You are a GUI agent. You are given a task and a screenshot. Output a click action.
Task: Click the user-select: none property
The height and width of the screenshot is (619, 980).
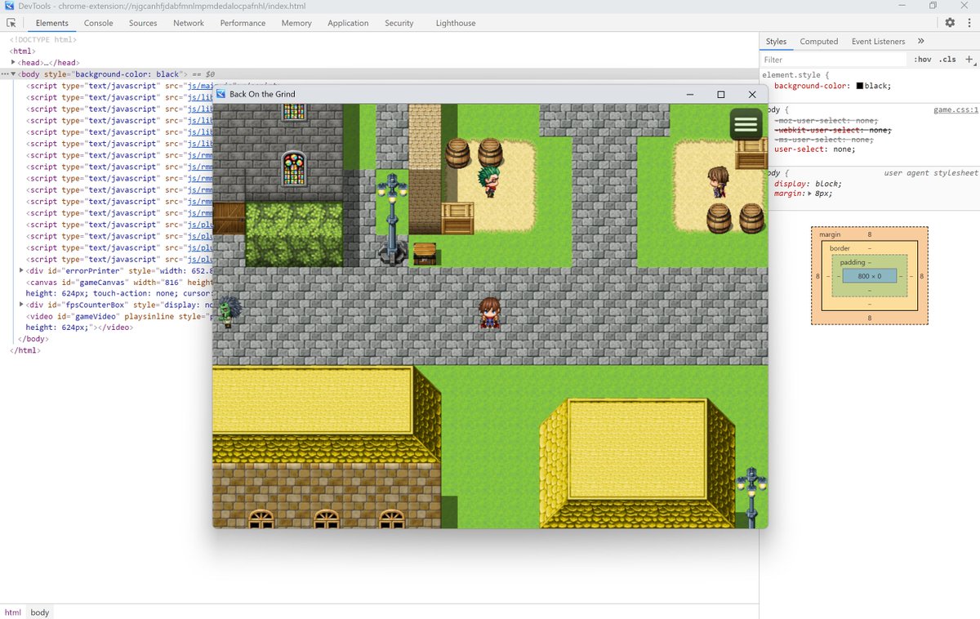pos(815,149)
